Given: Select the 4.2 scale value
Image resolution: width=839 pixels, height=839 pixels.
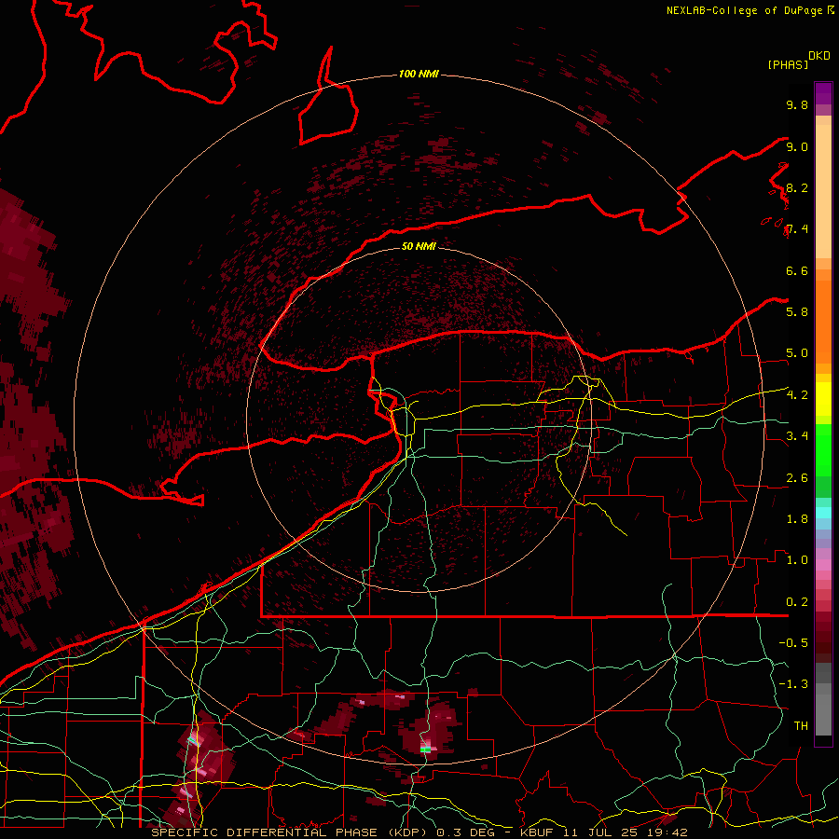Looking at the screenshot, I should click(797, 395).
